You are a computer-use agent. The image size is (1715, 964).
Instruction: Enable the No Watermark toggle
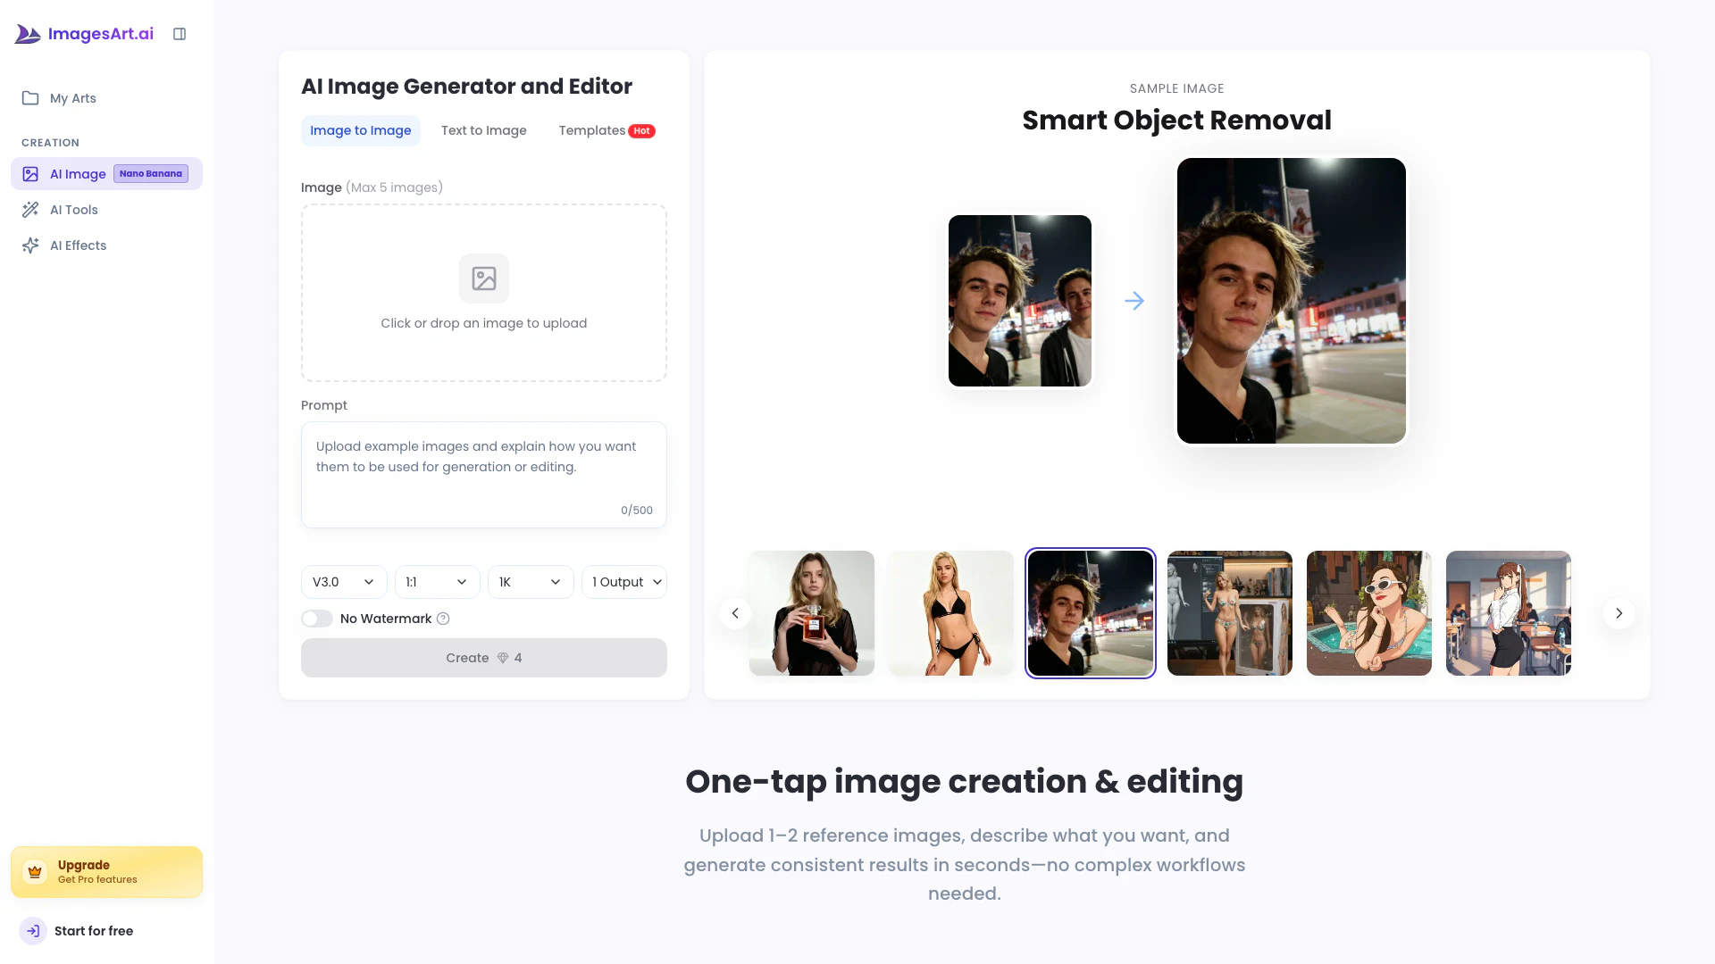pos(317,619)
